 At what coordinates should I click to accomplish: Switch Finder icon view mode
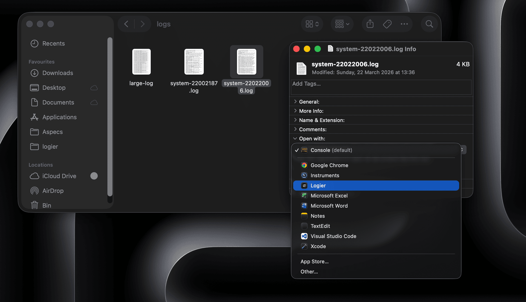tap(312, 24)
